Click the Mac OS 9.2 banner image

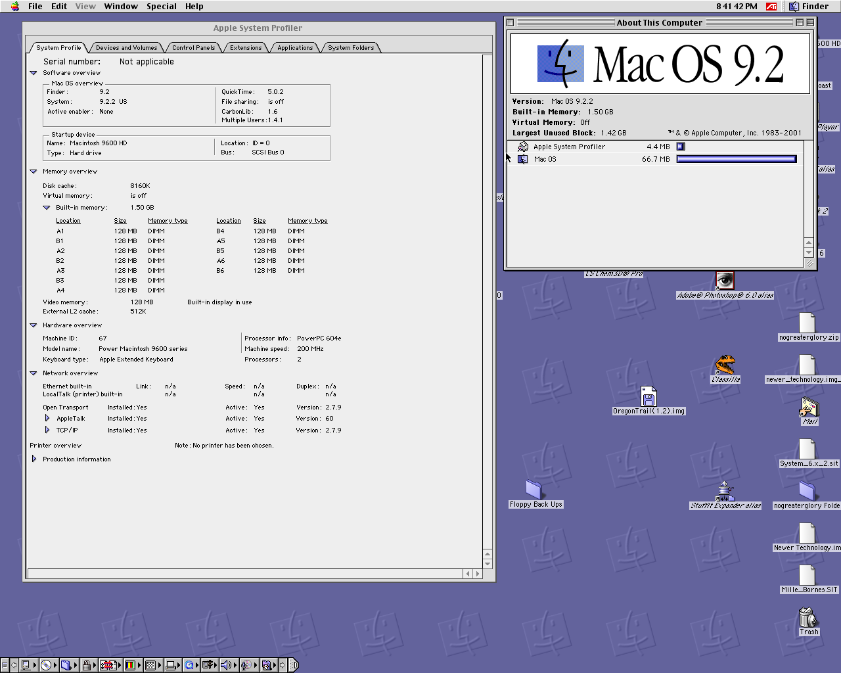point(660,64)
